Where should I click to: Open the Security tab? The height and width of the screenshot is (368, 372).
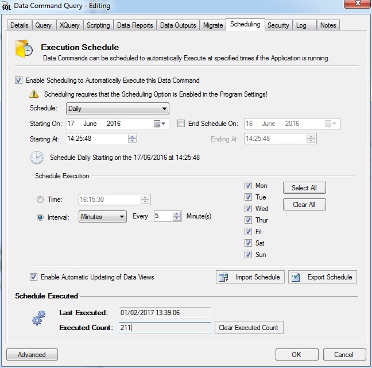(278, 25)
